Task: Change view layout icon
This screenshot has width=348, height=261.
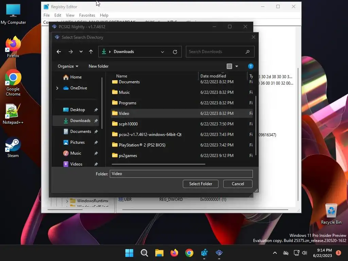Action: click(229, 66)
